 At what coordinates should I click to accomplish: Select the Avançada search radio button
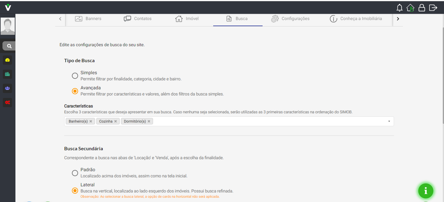point(75,91)
